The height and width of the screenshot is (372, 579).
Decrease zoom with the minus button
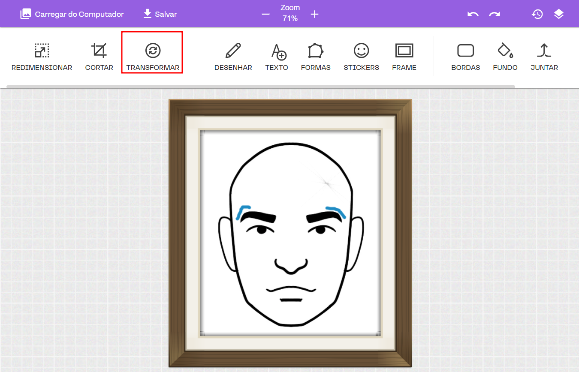coord(265,14)
